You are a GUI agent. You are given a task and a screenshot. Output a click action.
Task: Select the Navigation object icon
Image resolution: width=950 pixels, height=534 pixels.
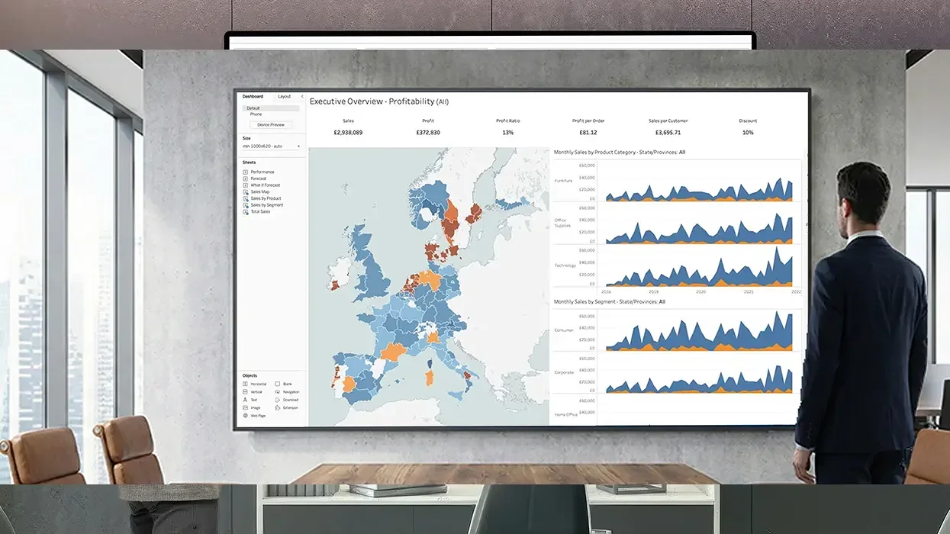pos(278,392)
